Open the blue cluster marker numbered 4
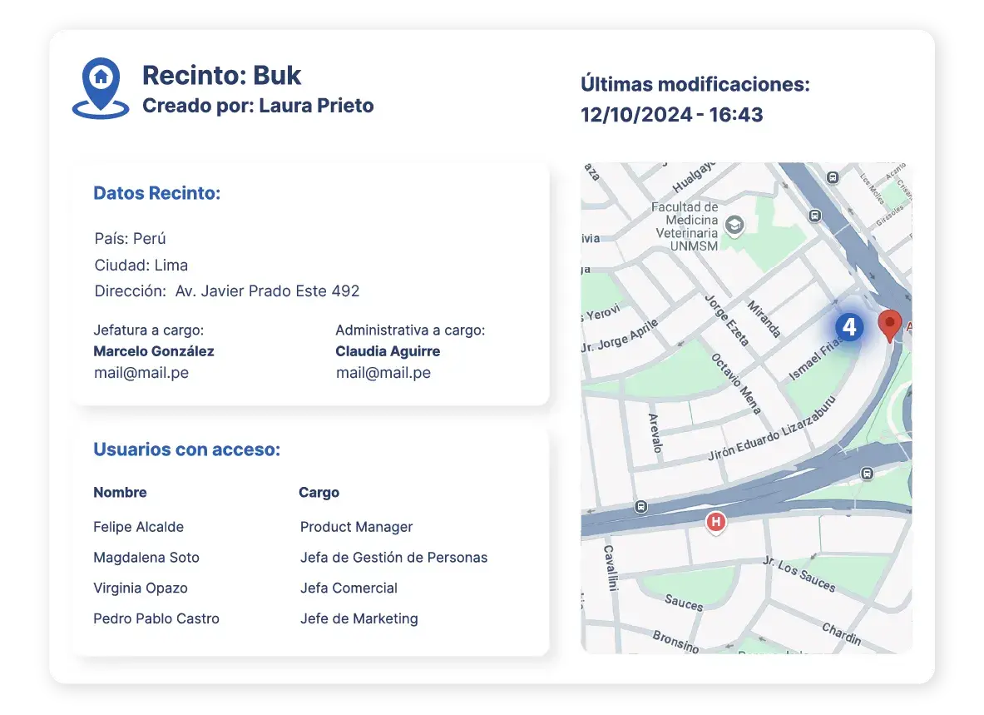This screenshot has height=715, width=984. pos(849,326)
